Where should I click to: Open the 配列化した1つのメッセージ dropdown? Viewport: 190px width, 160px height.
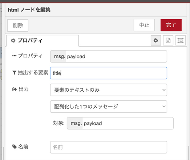click(109, 107)
